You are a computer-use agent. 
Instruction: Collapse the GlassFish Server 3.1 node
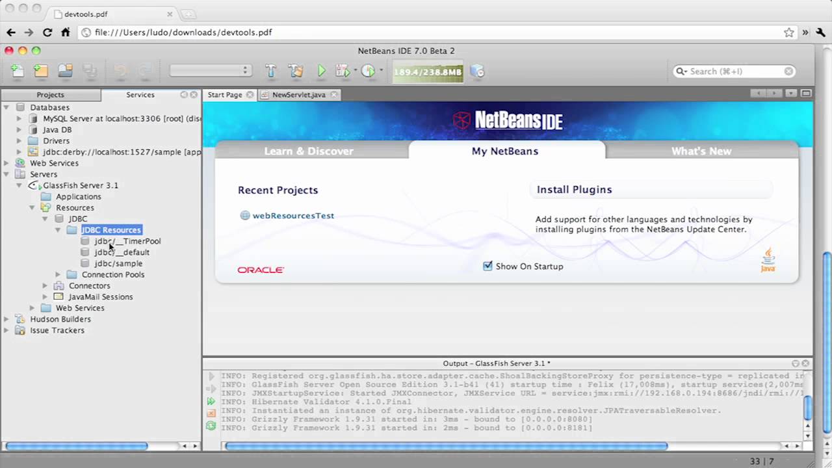[19, 185]
